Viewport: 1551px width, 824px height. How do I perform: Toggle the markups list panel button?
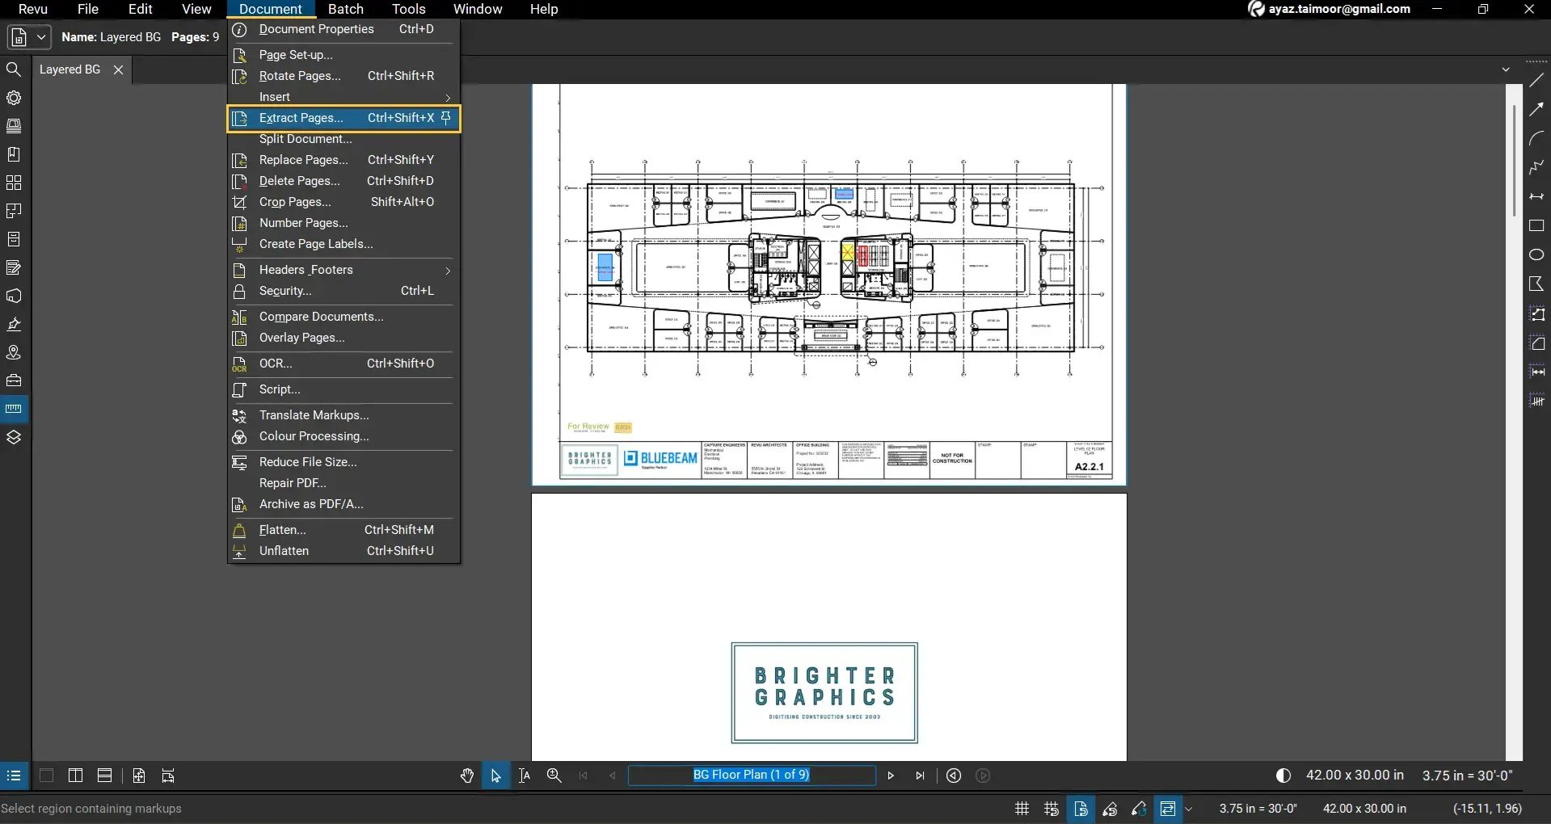(14, 776)
